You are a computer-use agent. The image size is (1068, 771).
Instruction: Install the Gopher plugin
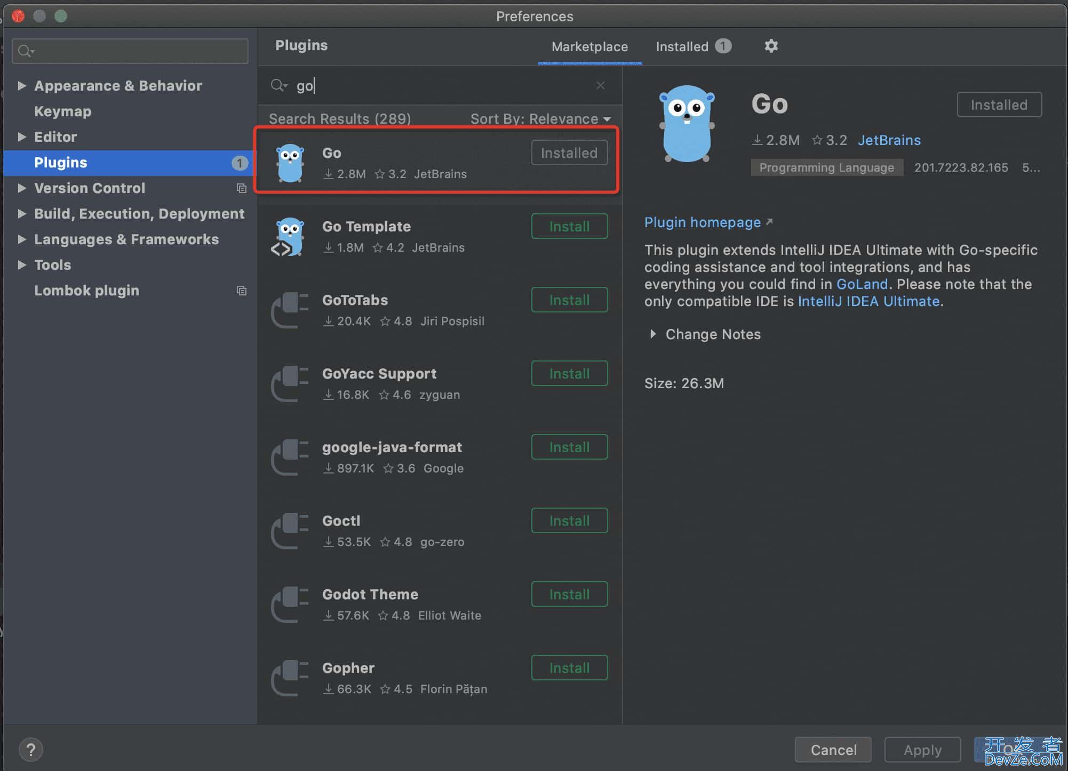pyautogui.click(x=569, y=668)
